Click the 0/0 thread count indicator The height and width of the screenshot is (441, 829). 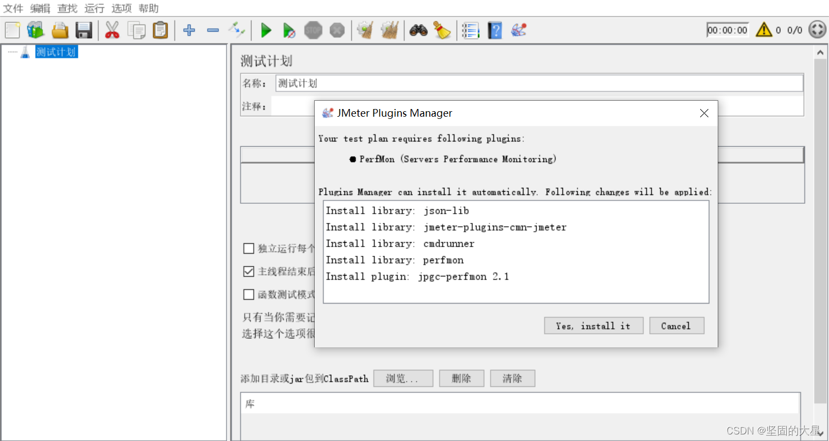[x=794, y=30]
